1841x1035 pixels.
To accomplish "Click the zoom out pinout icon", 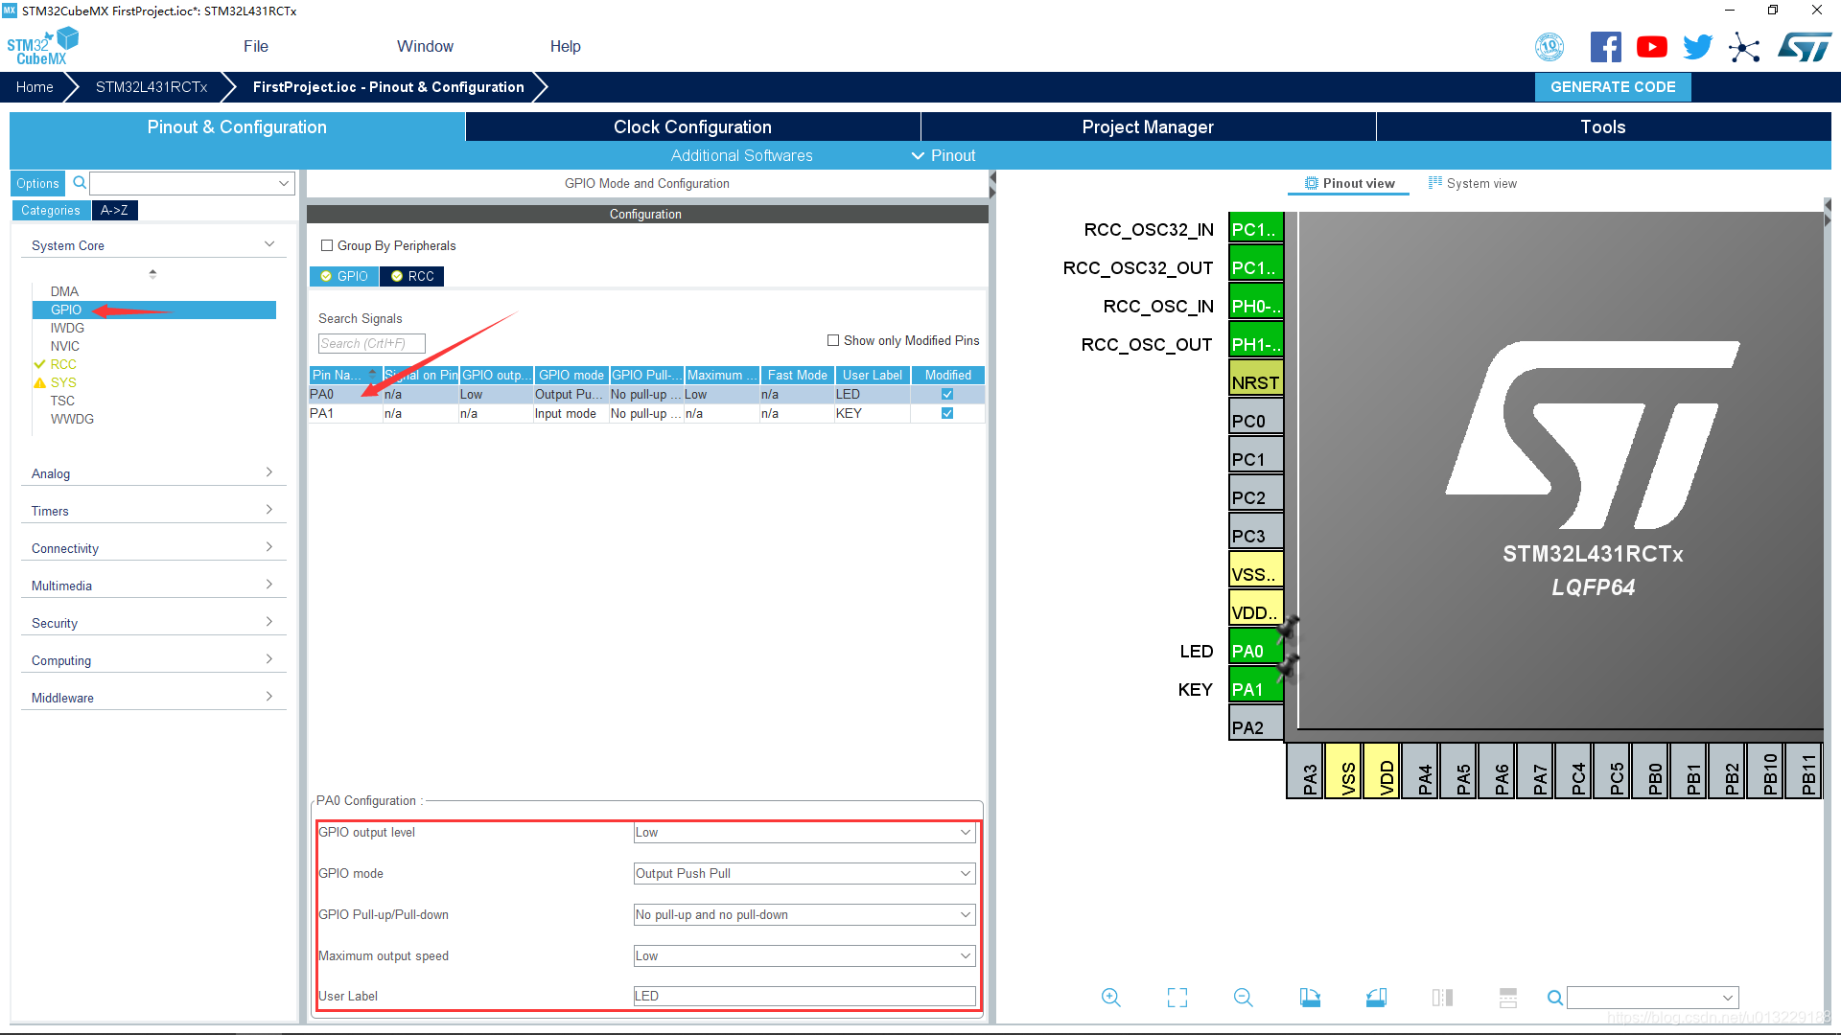I will (1244, 998).
